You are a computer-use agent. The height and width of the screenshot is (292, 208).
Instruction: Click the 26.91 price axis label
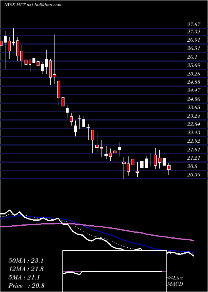pos(194,40)
